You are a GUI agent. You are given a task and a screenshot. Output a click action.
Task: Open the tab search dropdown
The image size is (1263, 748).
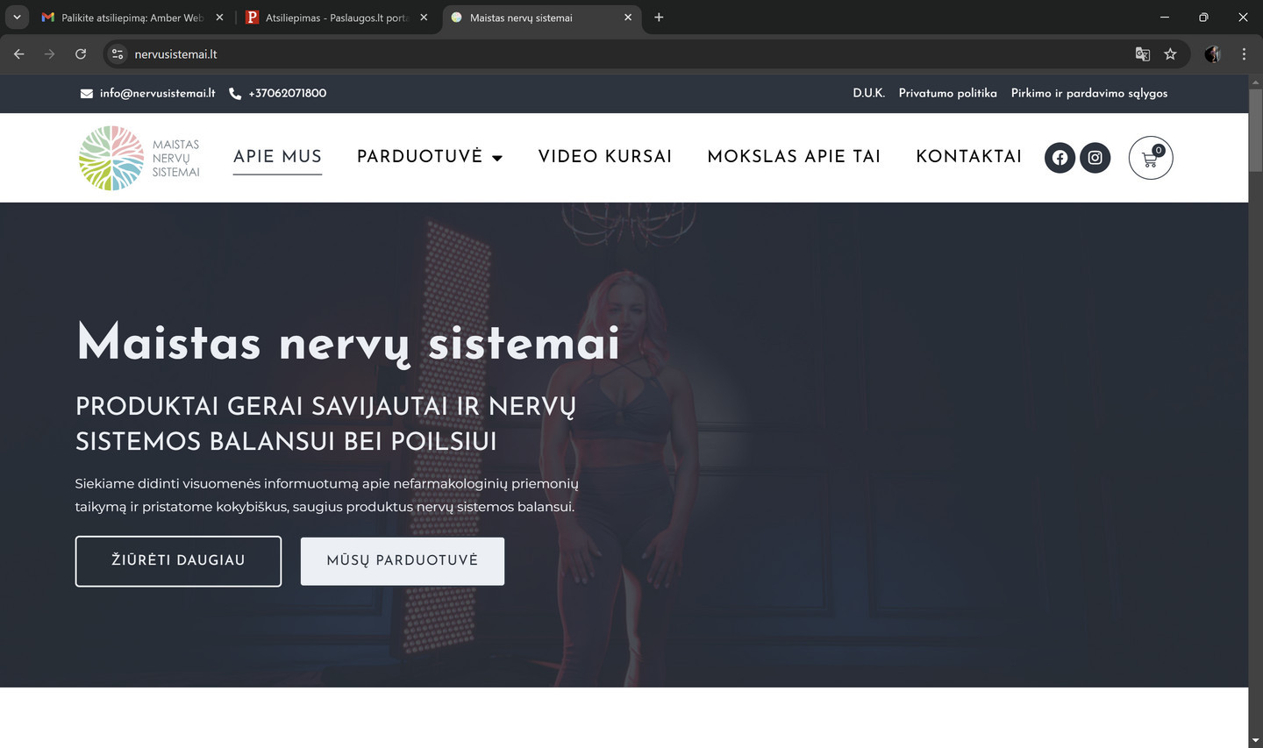17,18
